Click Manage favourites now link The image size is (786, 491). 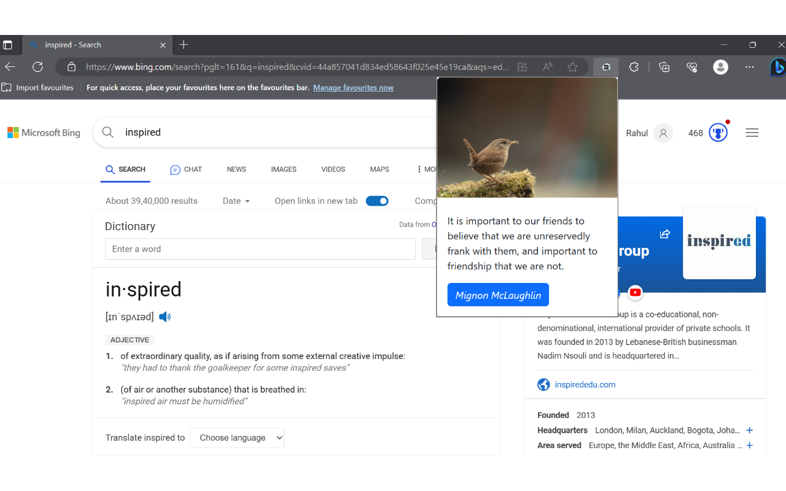pos(353,88)
